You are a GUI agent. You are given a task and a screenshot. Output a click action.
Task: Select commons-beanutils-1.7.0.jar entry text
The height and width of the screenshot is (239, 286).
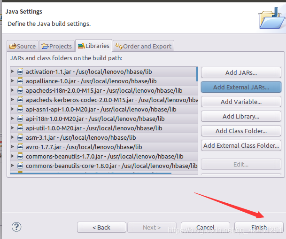pyautogui.click(x=105, y=156)
